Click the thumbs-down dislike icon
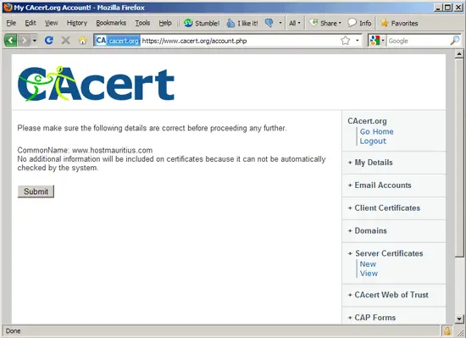The width and height of the screenshot is (466, 338). coord(269,23)
